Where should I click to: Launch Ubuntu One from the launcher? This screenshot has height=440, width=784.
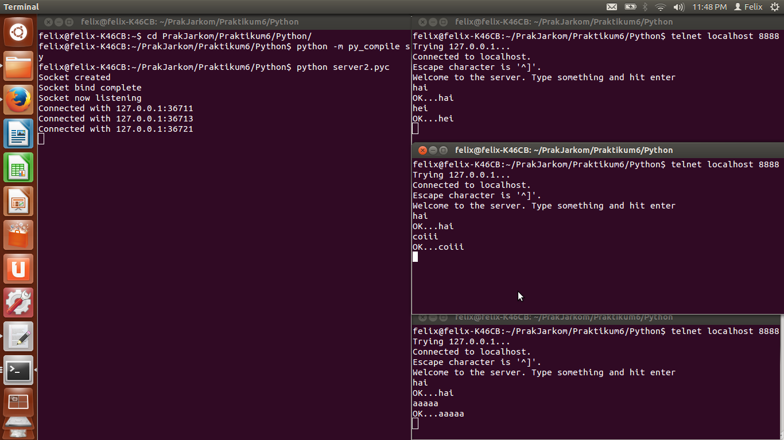point(18,269)
